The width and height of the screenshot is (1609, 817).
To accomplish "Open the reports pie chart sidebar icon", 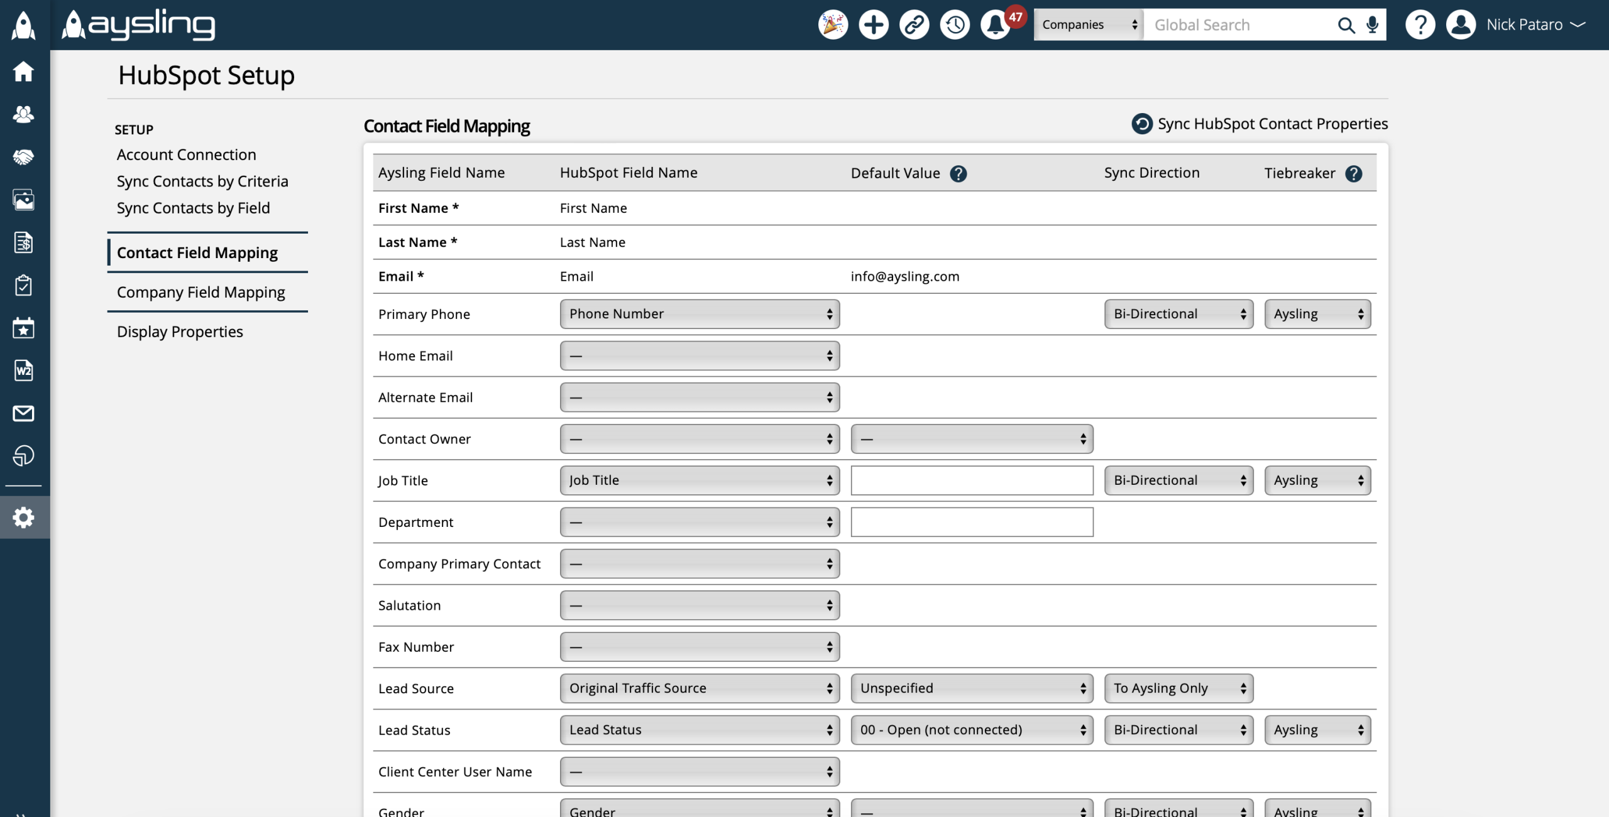I will point(23,455).
